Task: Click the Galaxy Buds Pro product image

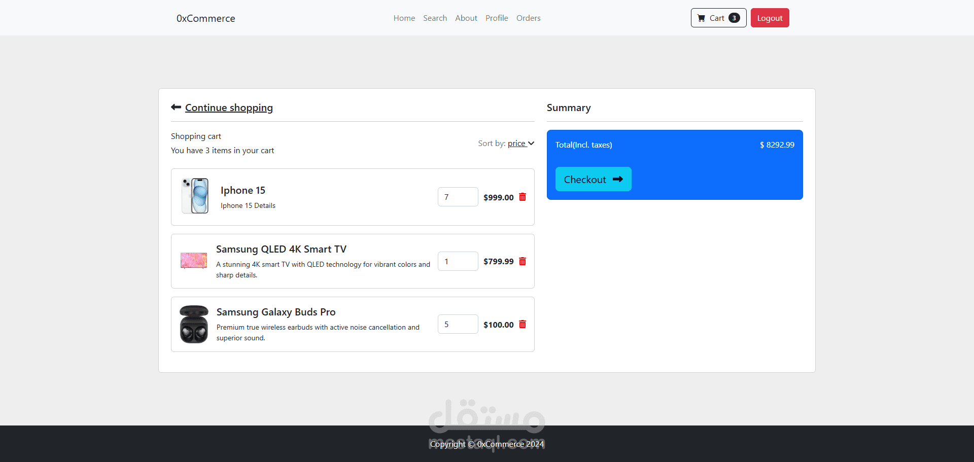Action: [194, 324]
